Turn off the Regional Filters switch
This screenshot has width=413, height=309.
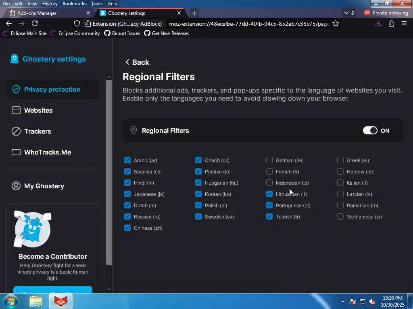(x=370, y=131)
